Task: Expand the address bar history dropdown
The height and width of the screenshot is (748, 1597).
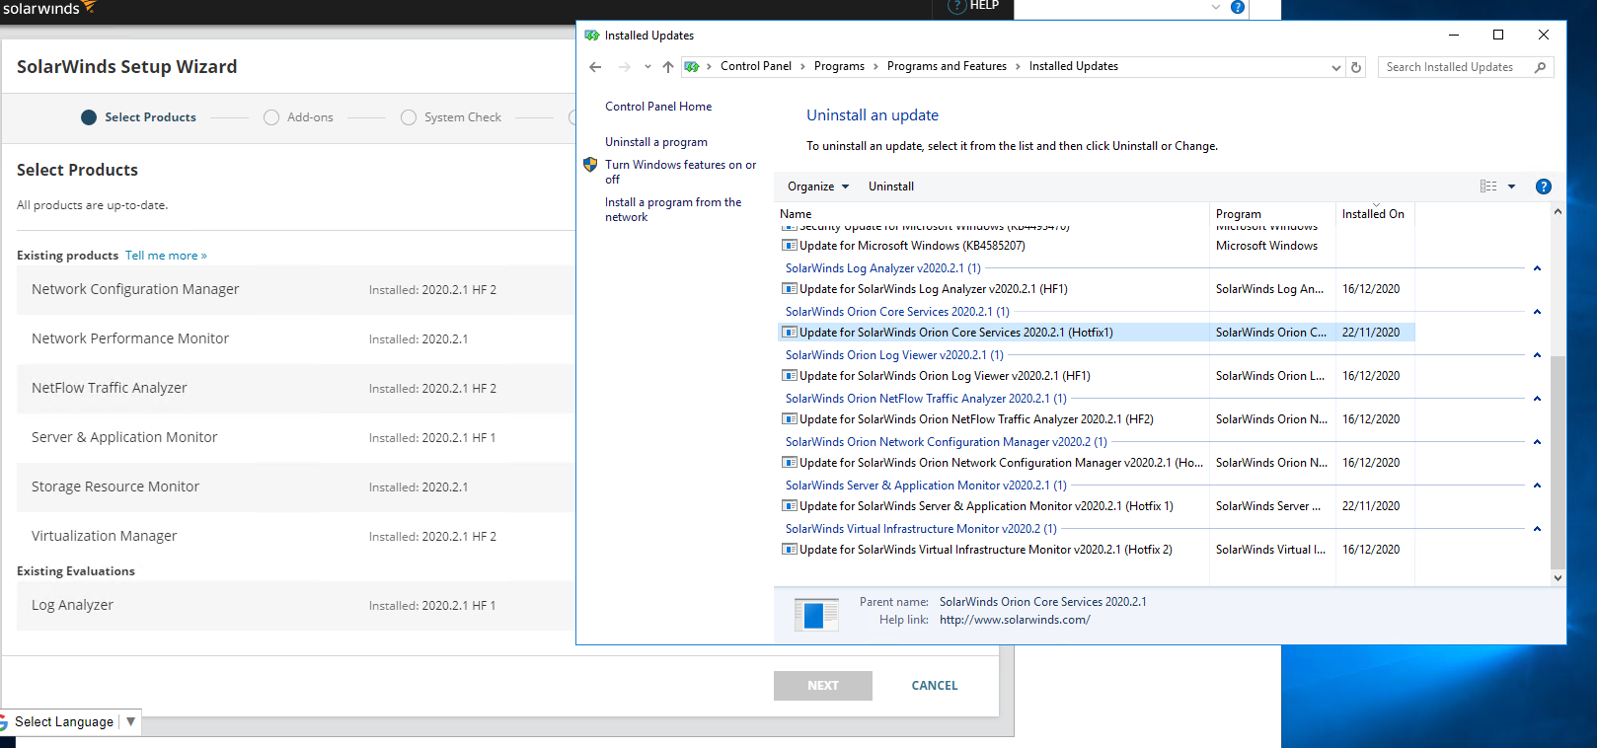Action: [1336, 67]
